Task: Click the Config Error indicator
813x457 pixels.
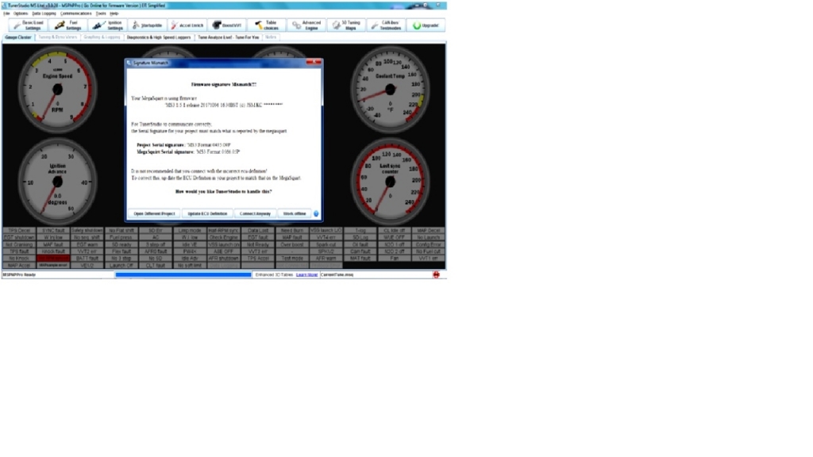Action: tap(428, 244)
